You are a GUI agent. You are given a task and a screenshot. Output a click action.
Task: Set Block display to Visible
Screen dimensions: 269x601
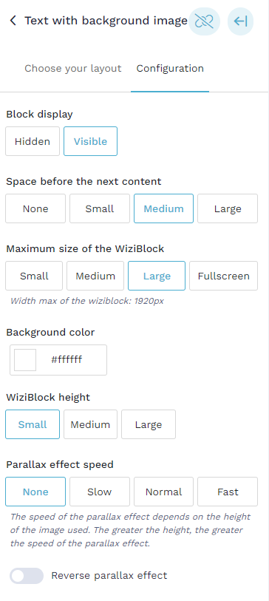tap(90, 141)
